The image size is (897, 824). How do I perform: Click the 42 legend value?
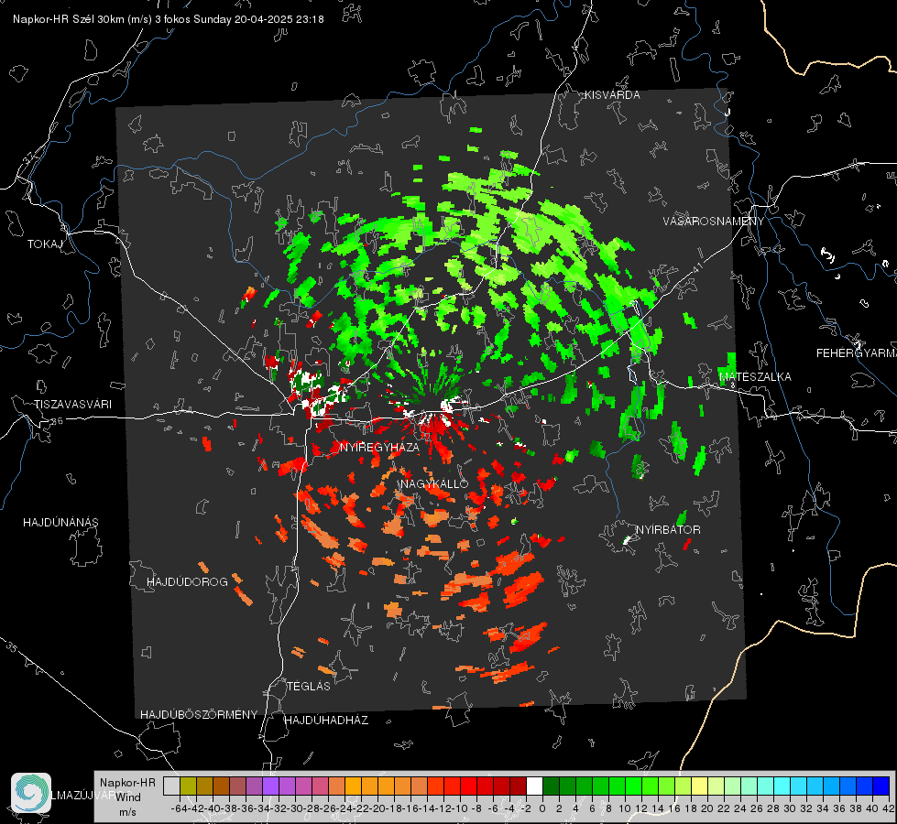click(888, 808)
